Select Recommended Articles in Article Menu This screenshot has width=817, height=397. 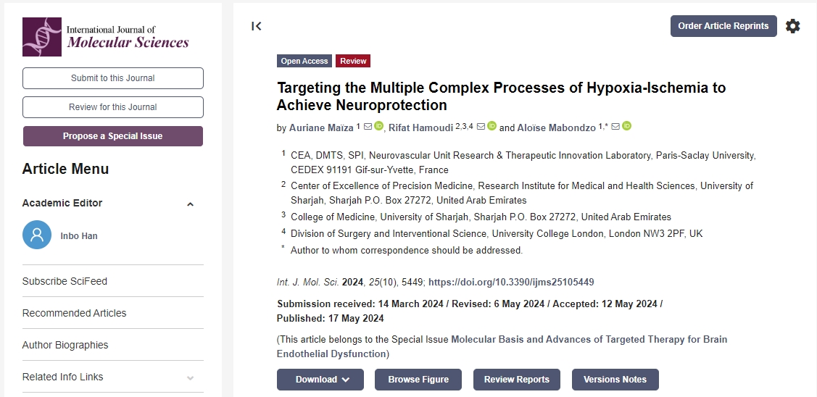click(x=74, y=313)
